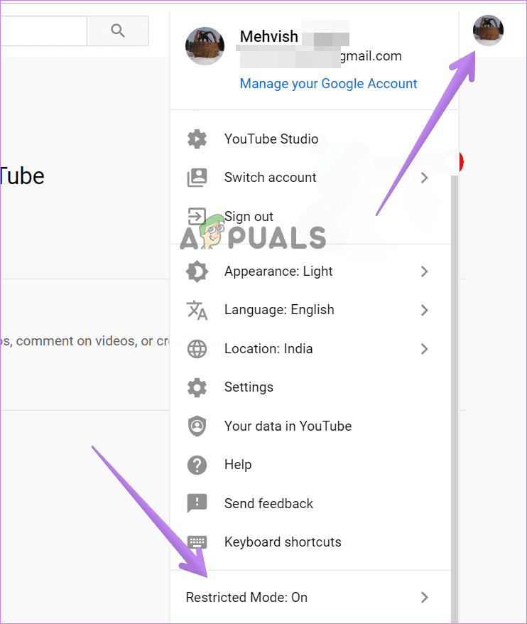This screenshot has height=624, width=527.
Task: Click the Your data shield icon
Action: click(197, 426)
